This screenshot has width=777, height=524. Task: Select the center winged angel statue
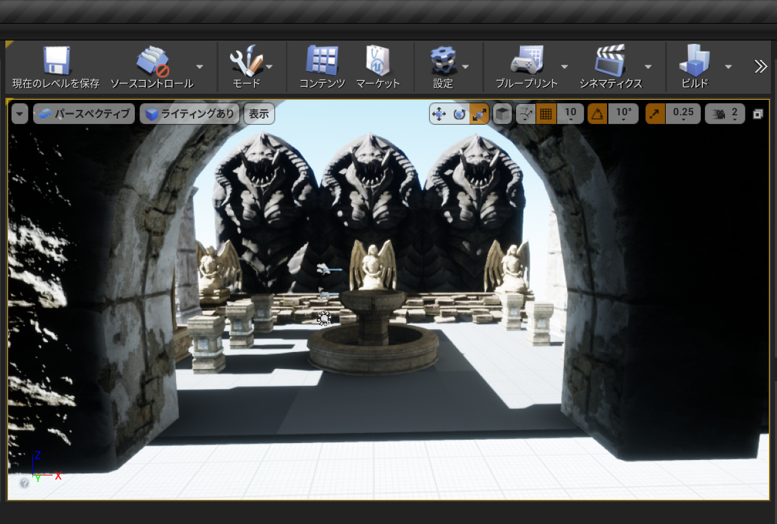point(373,266)
